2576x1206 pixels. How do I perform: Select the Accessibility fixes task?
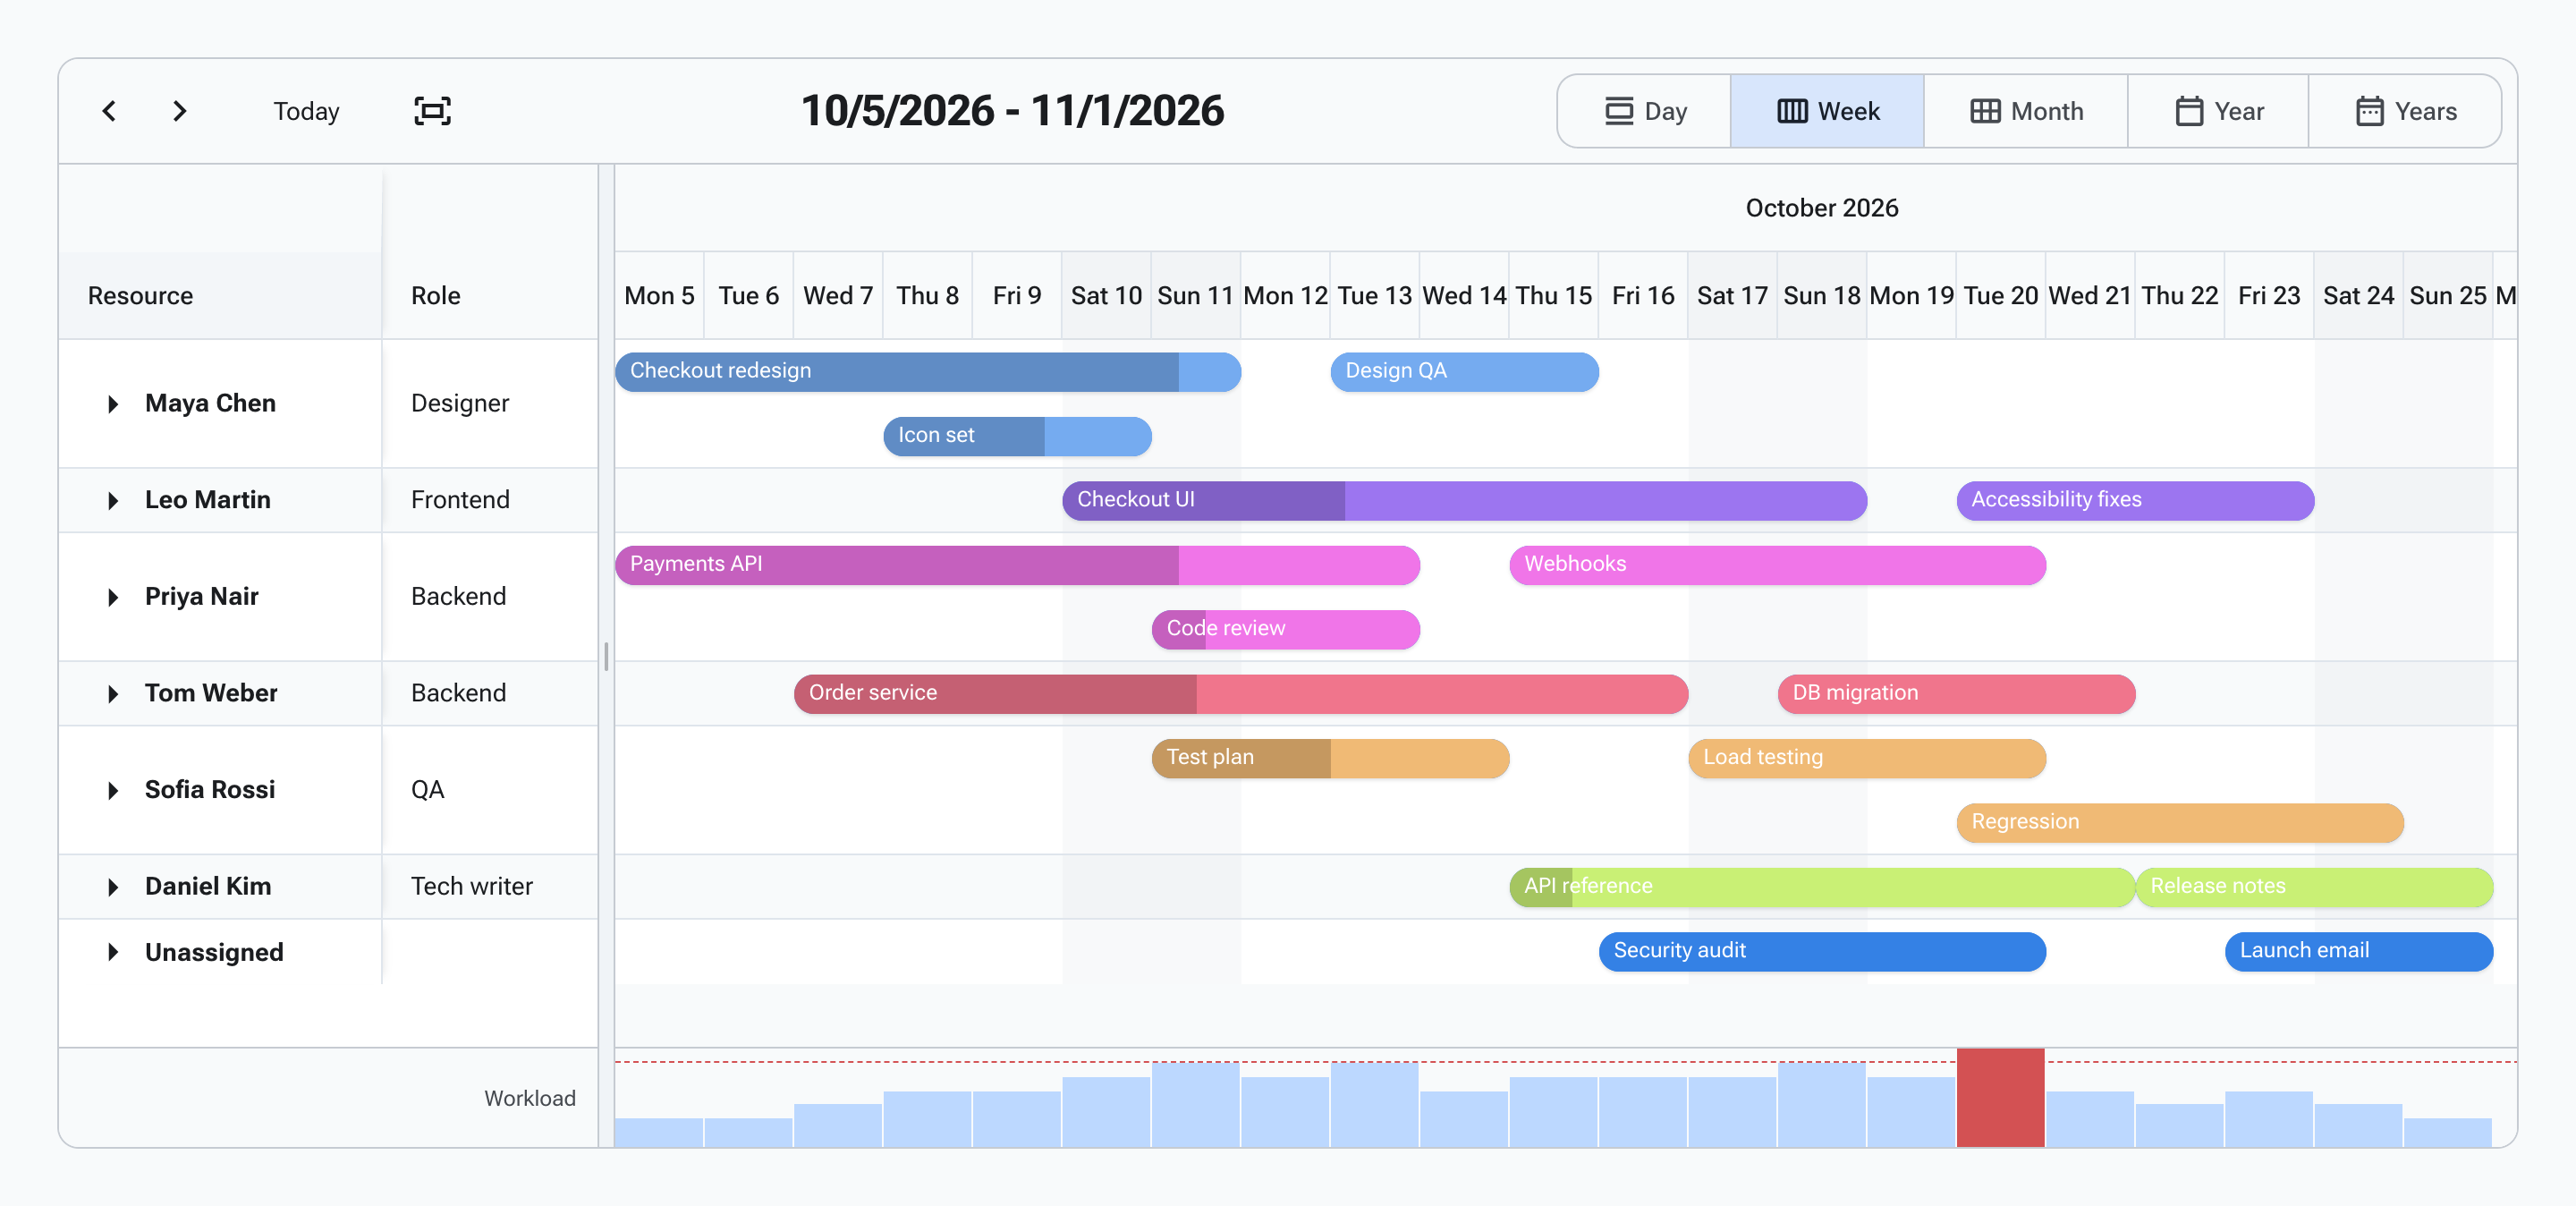[2135, 500]
